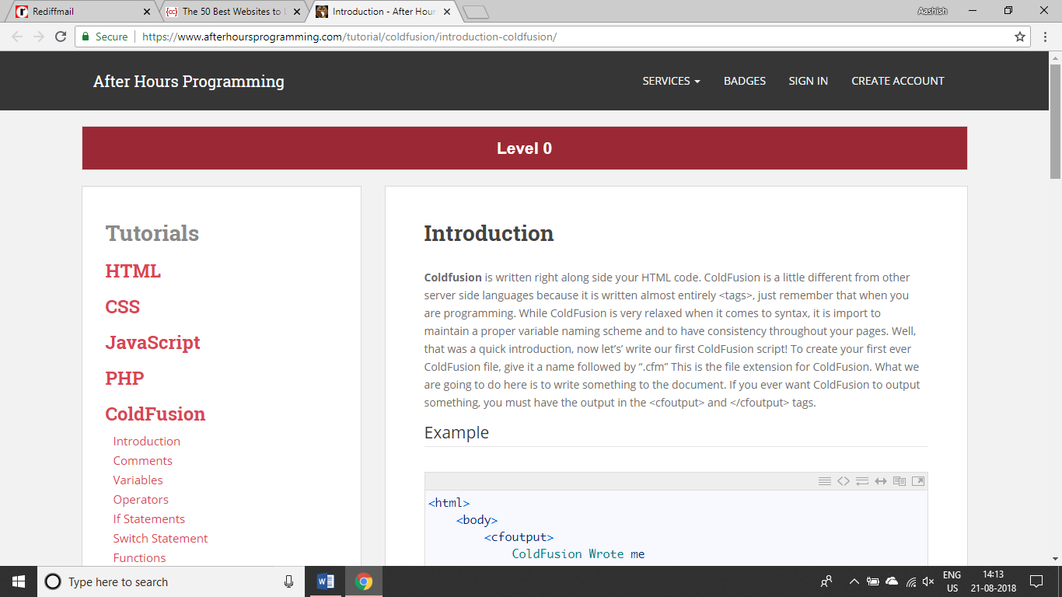Open ColdFusion Functions lesson
Viewport: 1062px width, 597px height.
[x=140, y=557]
